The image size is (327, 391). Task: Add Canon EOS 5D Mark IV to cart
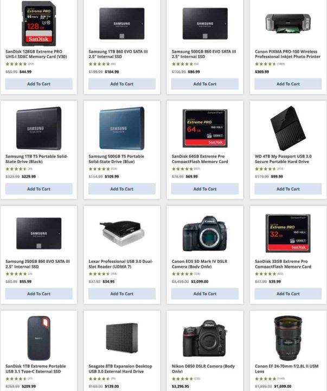(205, 294)
